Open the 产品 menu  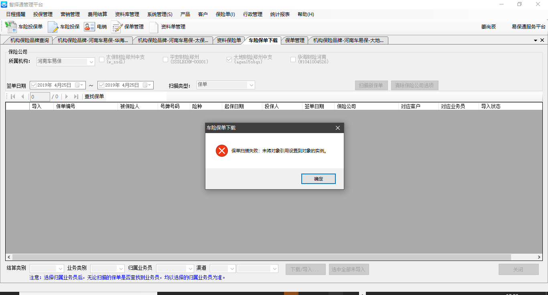185,14
